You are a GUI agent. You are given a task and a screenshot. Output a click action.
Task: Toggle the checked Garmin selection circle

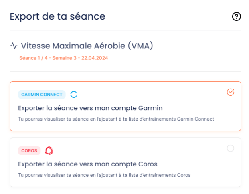(x=231, y=92)
